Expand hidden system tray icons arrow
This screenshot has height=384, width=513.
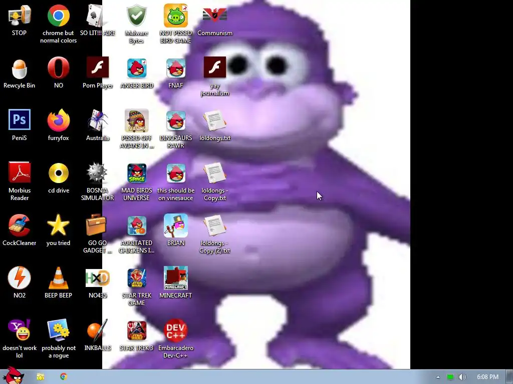(x=438, y=377)
